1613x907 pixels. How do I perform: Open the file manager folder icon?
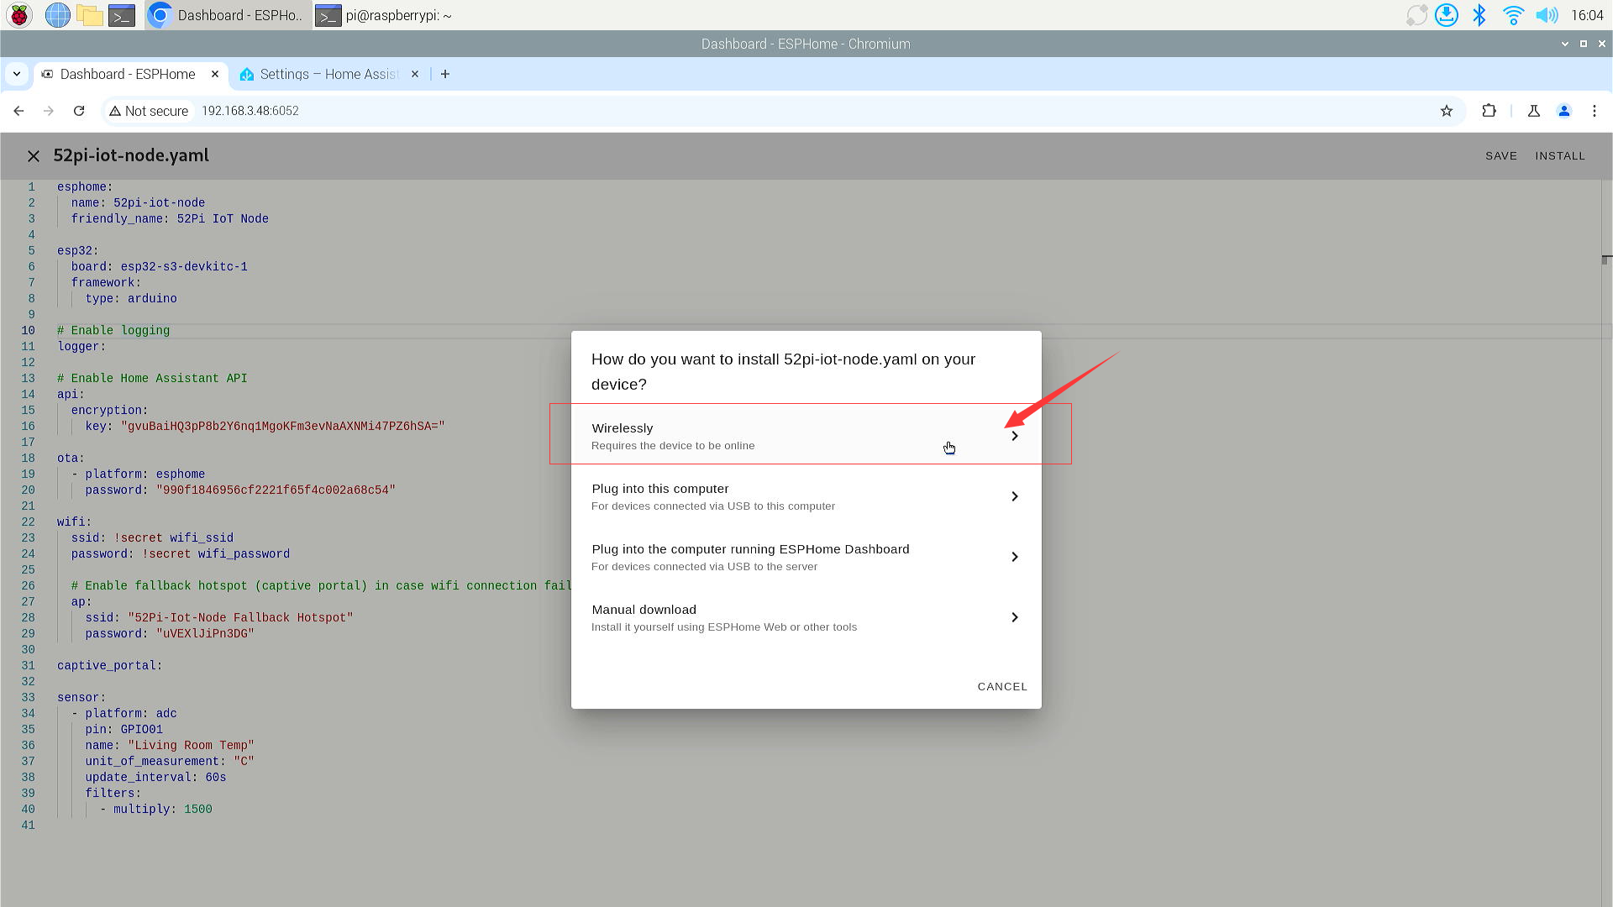[x=89, y=15]
